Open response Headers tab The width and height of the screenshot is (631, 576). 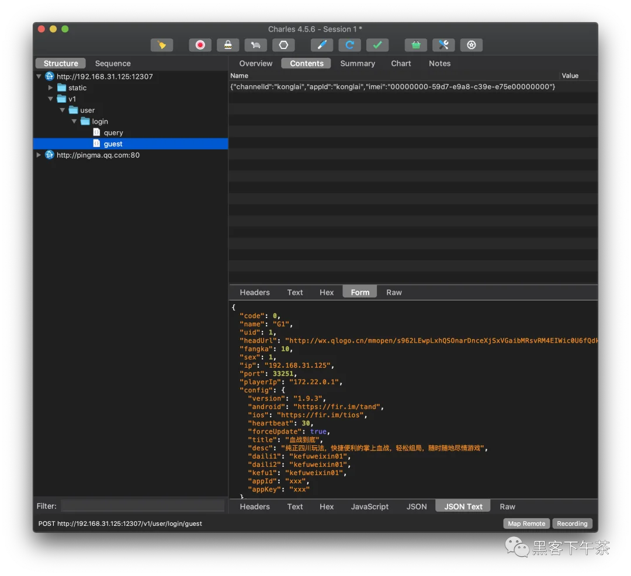pyautogui.click(x=255, y=507)
